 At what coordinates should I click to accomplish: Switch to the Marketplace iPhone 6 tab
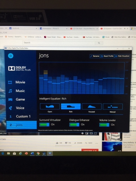[x=53, y=28]
